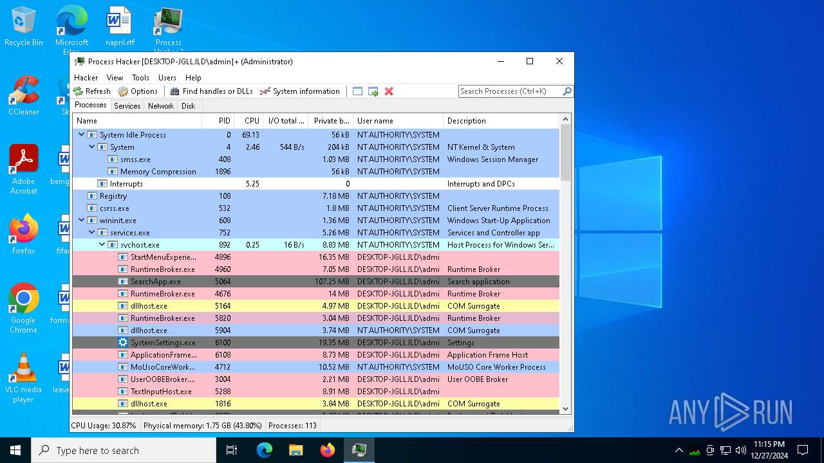
Task: Select RuntimeBroker.exe with PID 4960
Action: tap(315, 269)
